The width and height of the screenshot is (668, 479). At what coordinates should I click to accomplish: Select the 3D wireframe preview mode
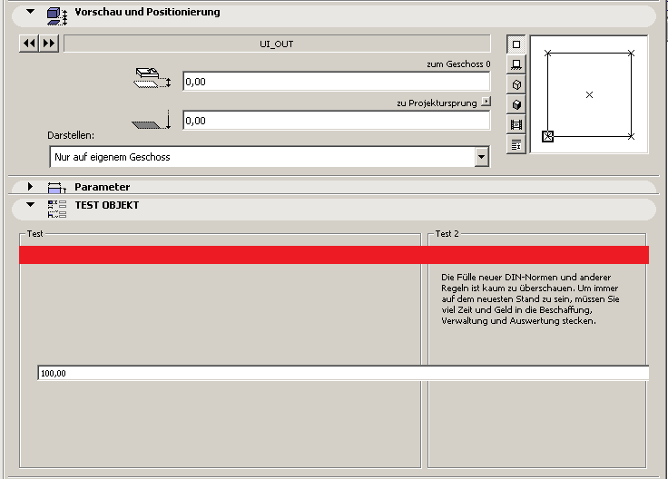[516, 84]
